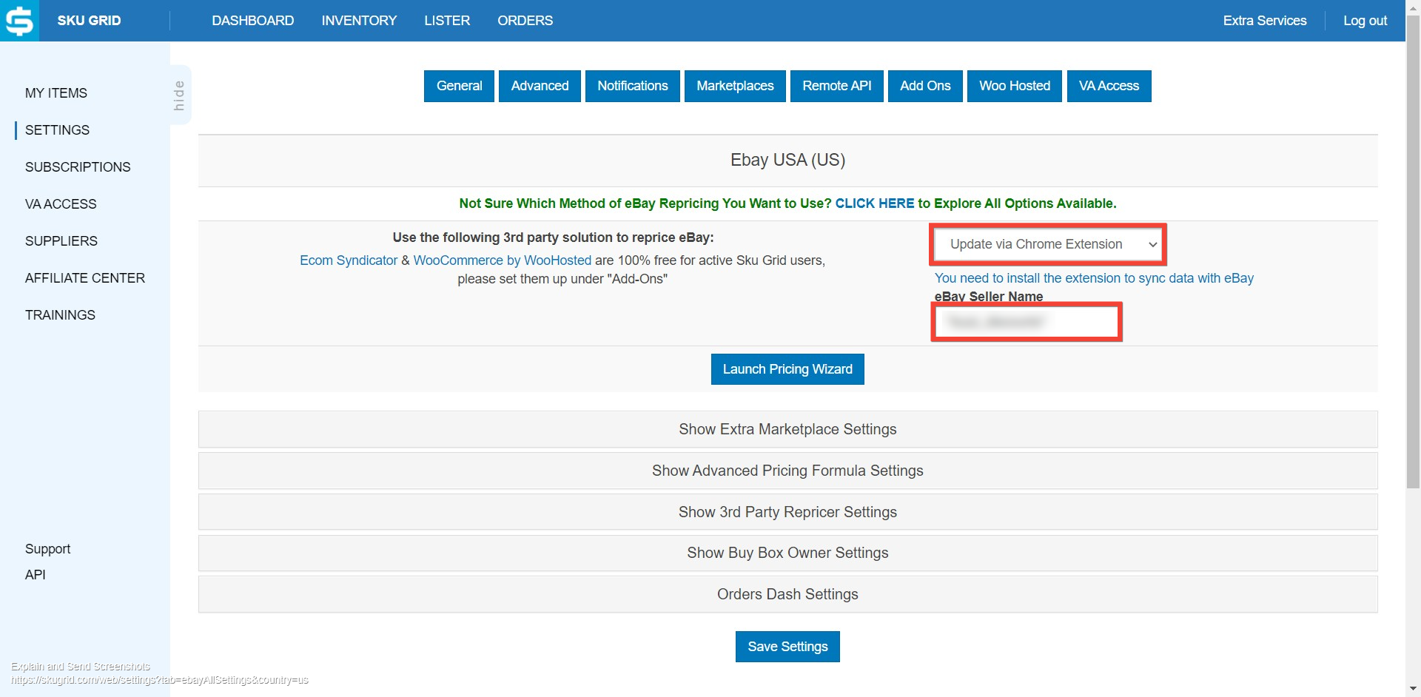Expand Show Advanced Pricing Formula Settings

tap(787, 471)
